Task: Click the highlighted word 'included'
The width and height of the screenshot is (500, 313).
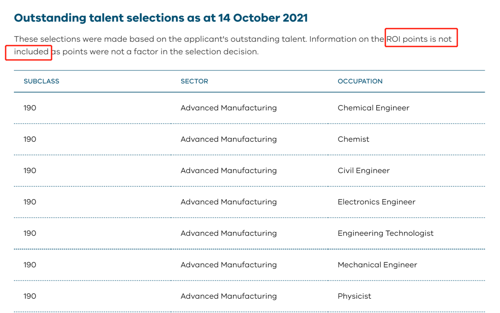Action: coord(31,52)
